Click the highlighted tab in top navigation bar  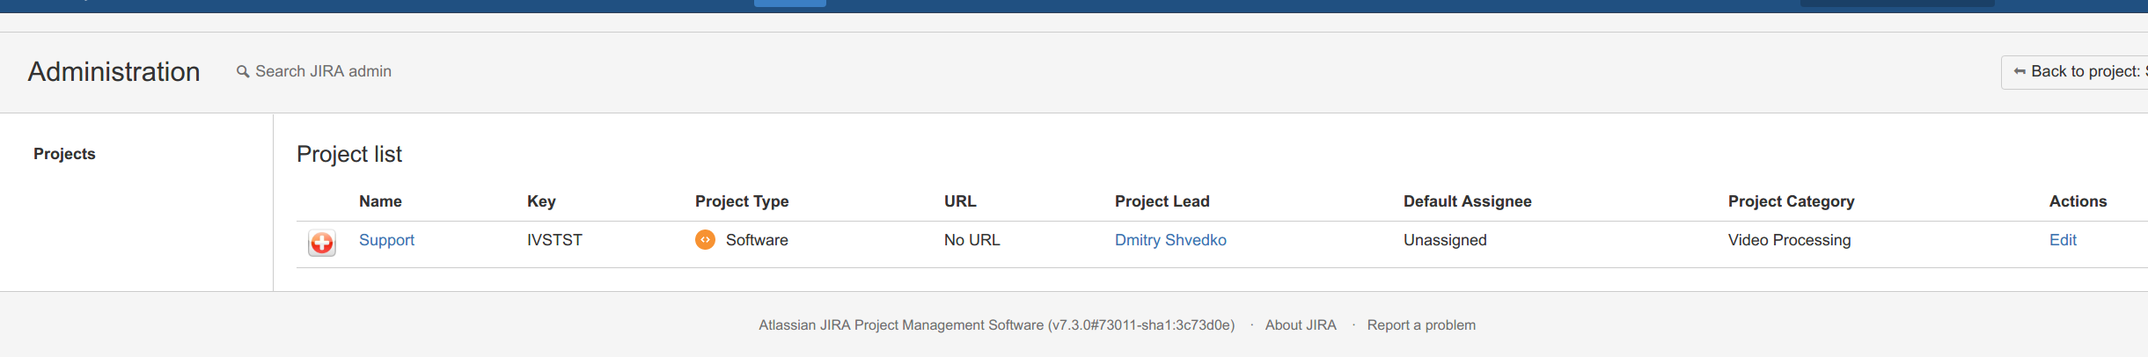[790, 4]
